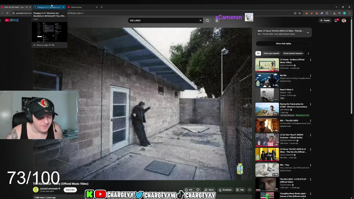
Task: Like the video with 65K thumbs up
Action: [189, 190]
